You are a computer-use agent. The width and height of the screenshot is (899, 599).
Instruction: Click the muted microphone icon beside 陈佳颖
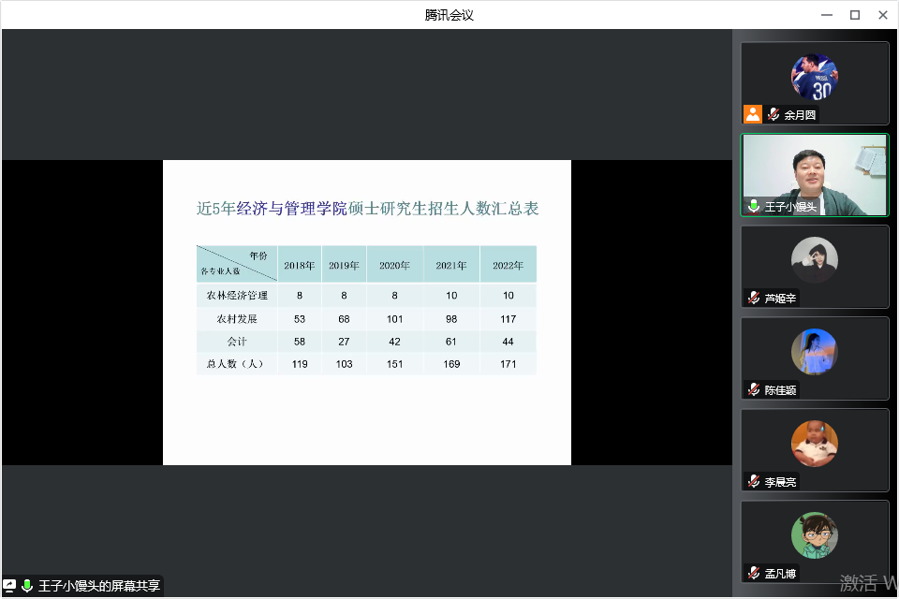tap(756, 389)
